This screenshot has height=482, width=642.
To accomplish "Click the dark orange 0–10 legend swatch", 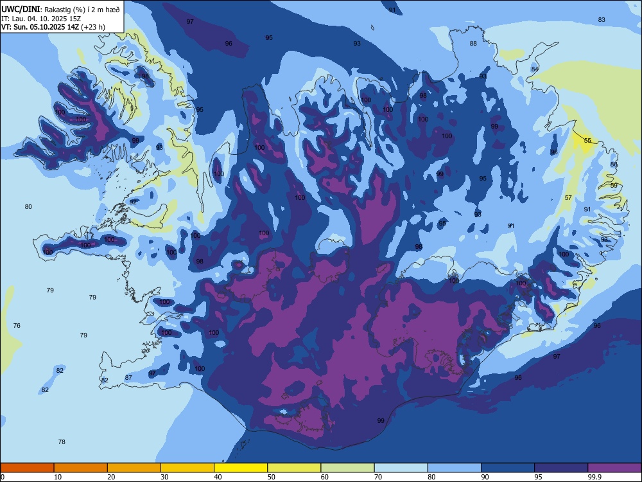I will 28,468.
